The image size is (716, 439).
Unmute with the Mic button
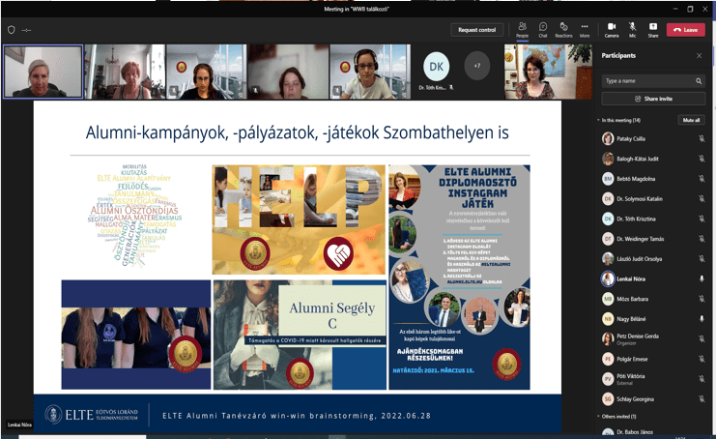pos(633,30)
